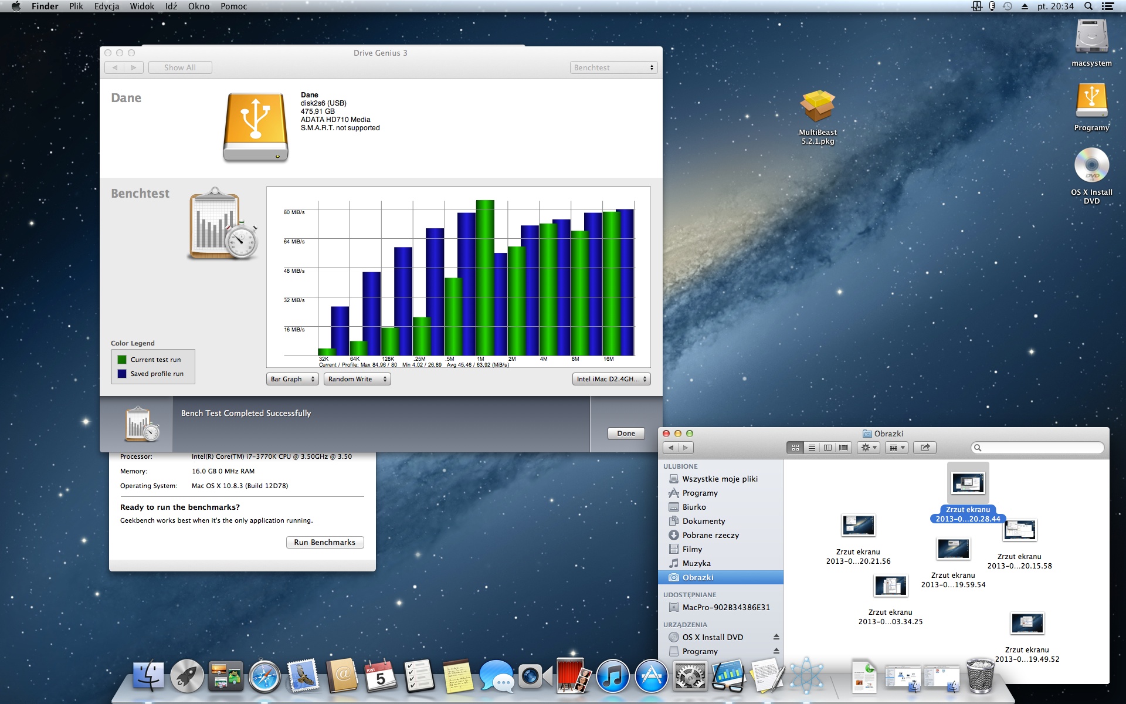This screenshot has width=1126, height=704.
Task: Open Pobrane rzeczy in Finder sidebar
Action: (x=721, y=535)
